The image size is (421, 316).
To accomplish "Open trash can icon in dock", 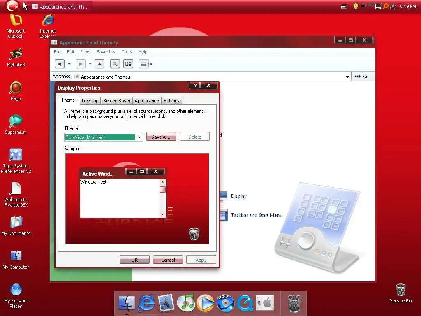I will pyautogui.click(x=294, y=304).
